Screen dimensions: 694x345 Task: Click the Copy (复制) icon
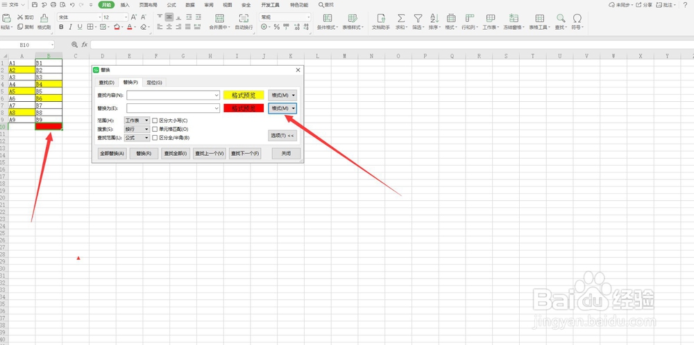coord(20,27)
